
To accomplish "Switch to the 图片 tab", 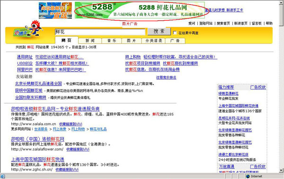I will point(131,41).
